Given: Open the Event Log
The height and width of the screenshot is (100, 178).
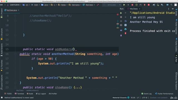Looking at the screenshot, I should [x=146, y=94].
